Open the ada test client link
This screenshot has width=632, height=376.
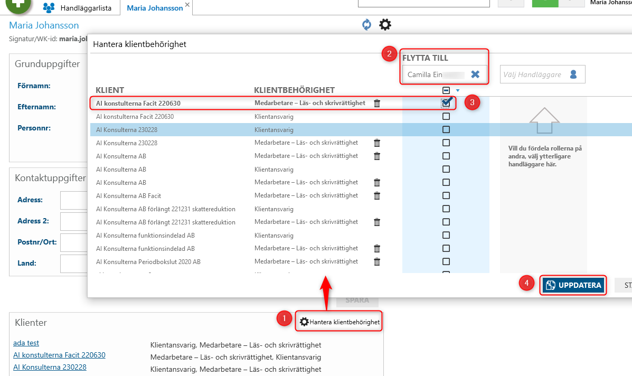point(26,343)
